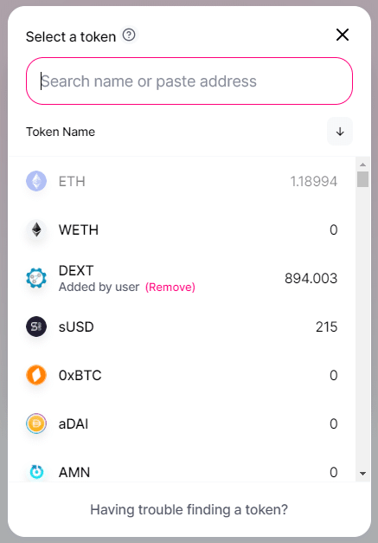This screenshot has height=543, width=378.
Task: Click the orange 0xBTC icon
Action: 36,375
